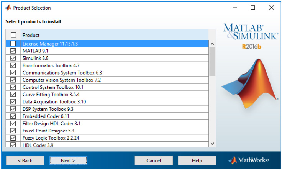Cancel the installation
Screen dimensions: 282x170
[x=154, y=160]
